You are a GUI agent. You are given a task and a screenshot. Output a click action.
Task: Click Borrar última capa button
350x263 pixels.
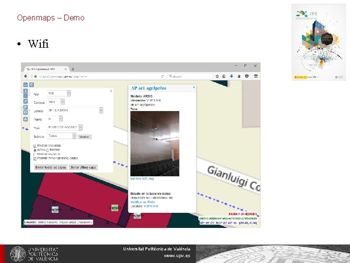click(x=83, y=167)
